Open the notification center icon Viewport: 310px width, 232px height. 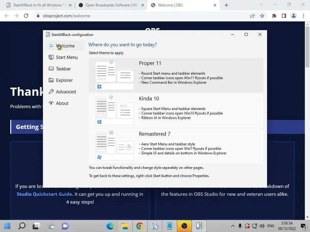[303, 226]
